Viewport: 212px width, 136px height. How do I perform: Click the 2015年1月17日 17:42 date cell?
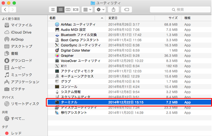click(125, 35)
